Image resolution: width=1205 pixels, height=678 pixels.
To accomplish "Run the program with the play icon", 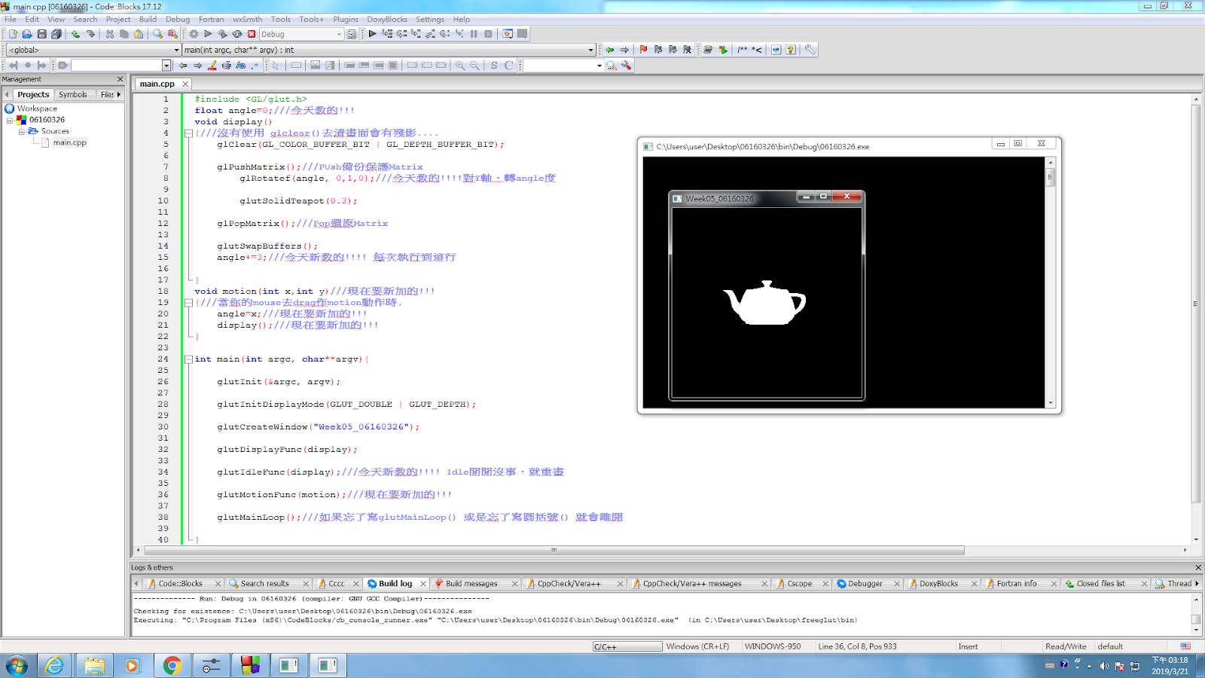I will point(209,34).
